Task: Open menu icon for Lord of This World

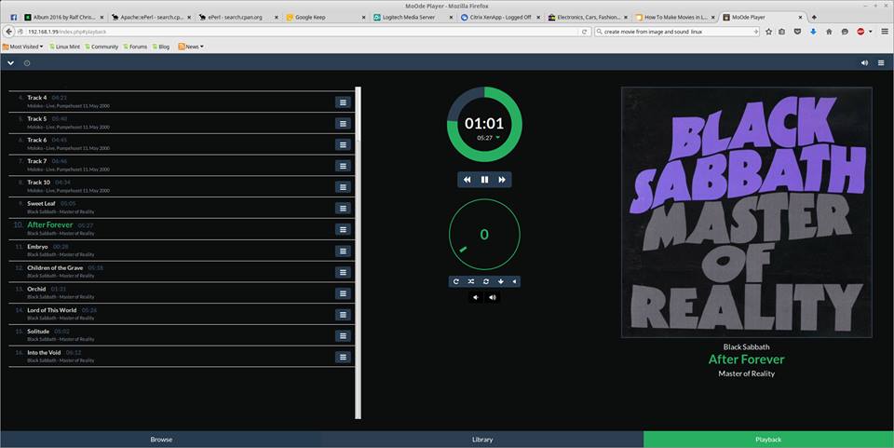Action: click(343, 315)
